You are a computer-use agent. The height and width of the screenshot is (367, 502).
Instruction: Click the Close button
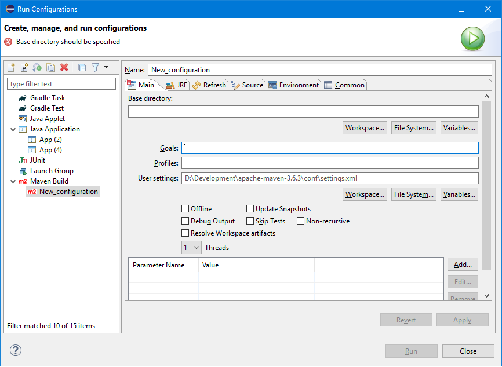(x=468, y=351)
